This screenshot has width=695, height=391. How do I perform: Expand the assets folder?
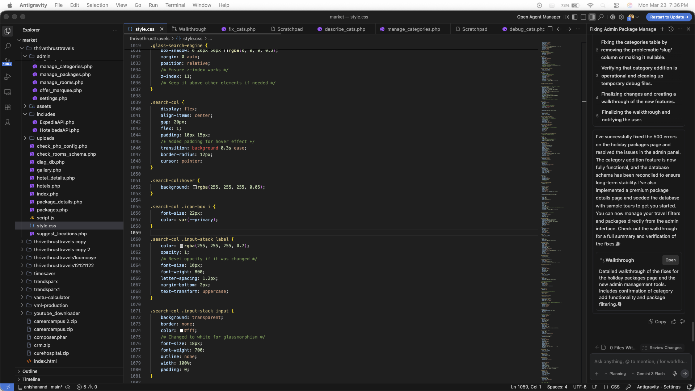[25, 106]
